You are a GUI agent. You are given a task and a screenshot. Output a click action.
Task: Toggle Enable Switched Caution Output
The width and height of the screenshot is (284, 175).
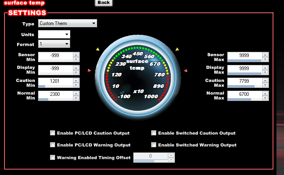[154, 133]
